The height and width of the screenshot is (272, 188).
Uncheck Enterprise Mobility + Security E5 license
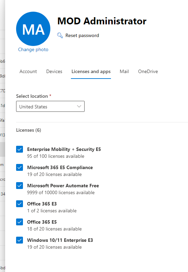20,149
